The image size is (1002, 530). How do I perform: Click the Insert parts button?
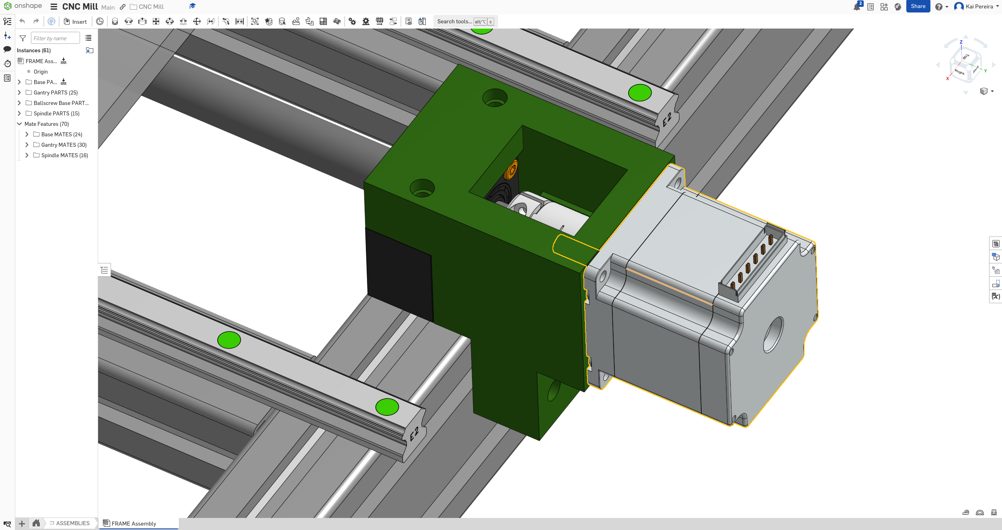tap(75, 22)
